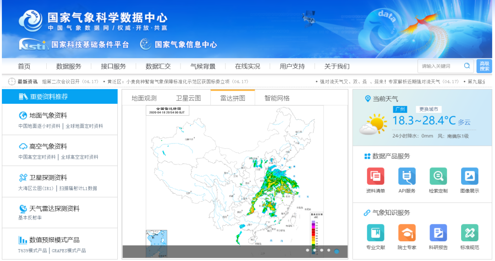
Task: Switch to the 卫星云图 tab
Action: (188, 98)
